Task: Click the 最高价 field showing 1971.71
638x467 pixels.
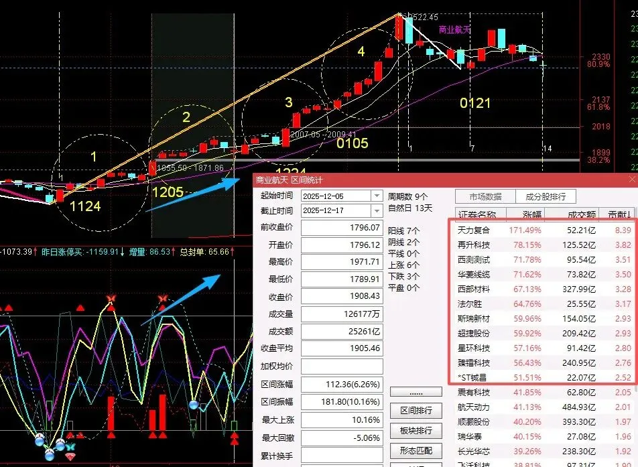Action: 342,262
